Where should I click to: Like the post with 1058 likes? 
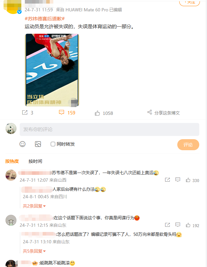pos(97,113)
